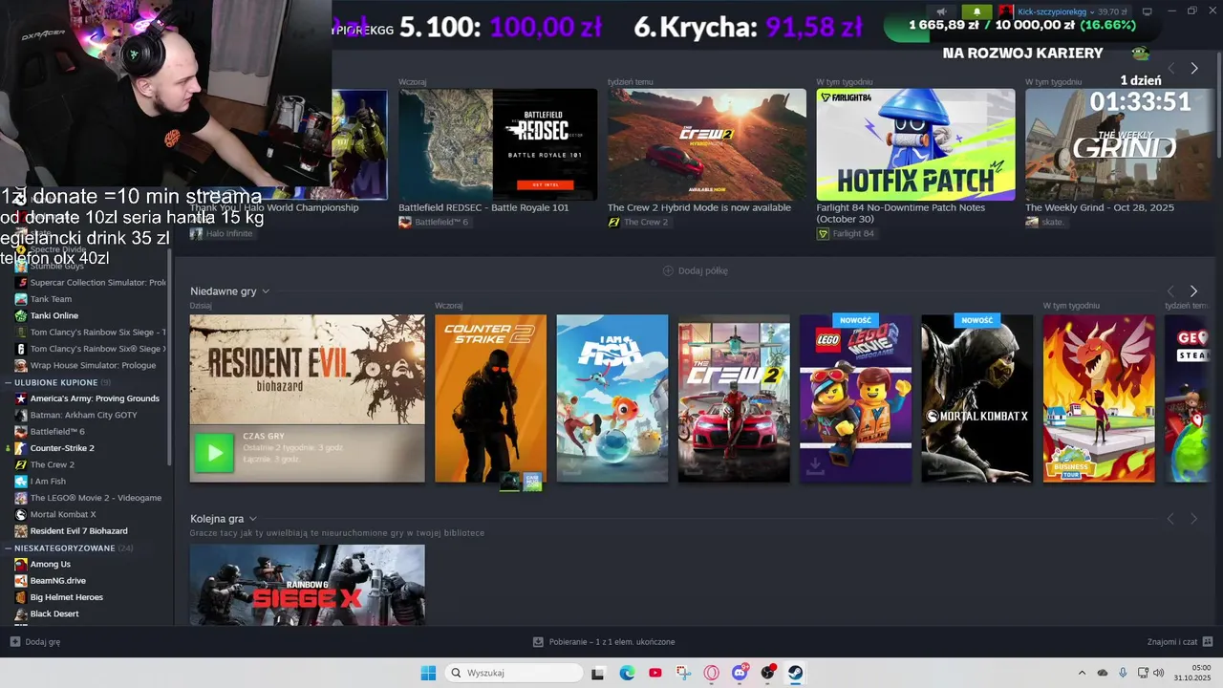Open Friends and chat icon
The image size is (1223, 688).
(x=1208, y=642)
